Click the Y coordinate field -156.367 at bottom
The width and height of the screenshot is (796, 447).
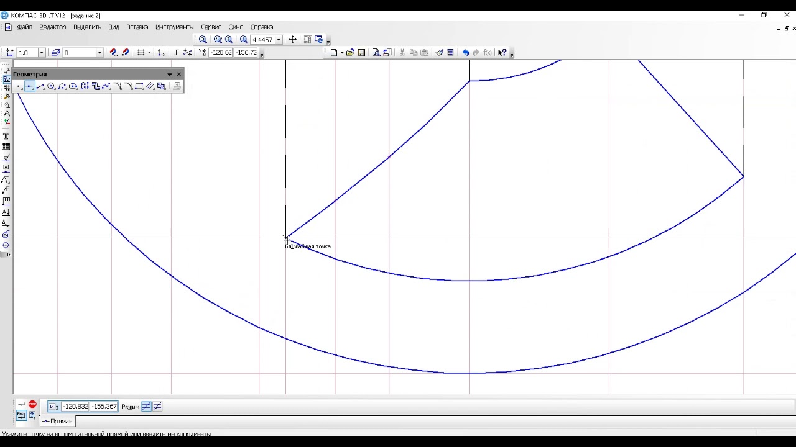tap(104, 407)
